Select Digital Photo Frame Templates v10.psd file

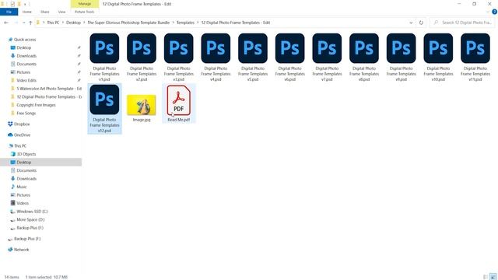[438, 57]
